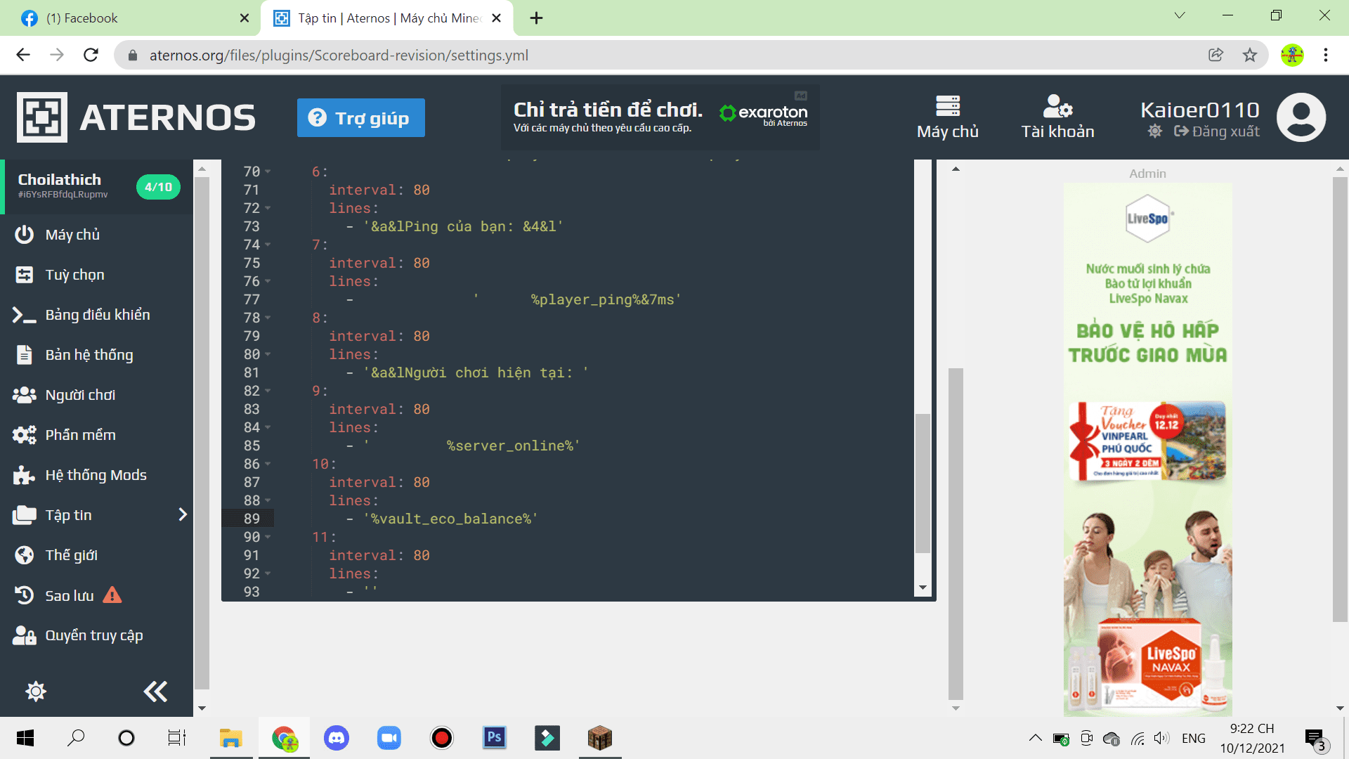
Task: Click the code editor vertical scrollbar thumb
Action: click(x=923, y=484)
